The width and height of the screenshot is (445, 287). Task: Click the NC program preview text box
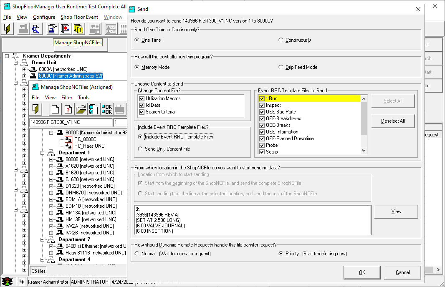click(x=253, y=220)
